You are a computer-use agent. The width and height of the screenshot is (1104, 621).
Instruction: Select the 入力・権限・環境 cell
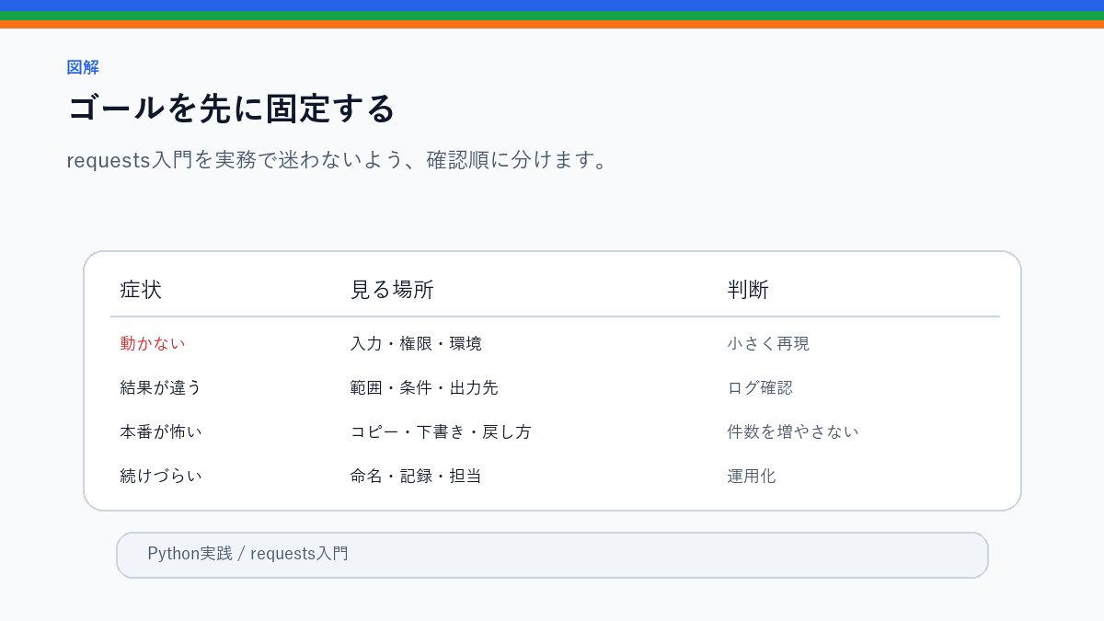click(x=416, y=343)
